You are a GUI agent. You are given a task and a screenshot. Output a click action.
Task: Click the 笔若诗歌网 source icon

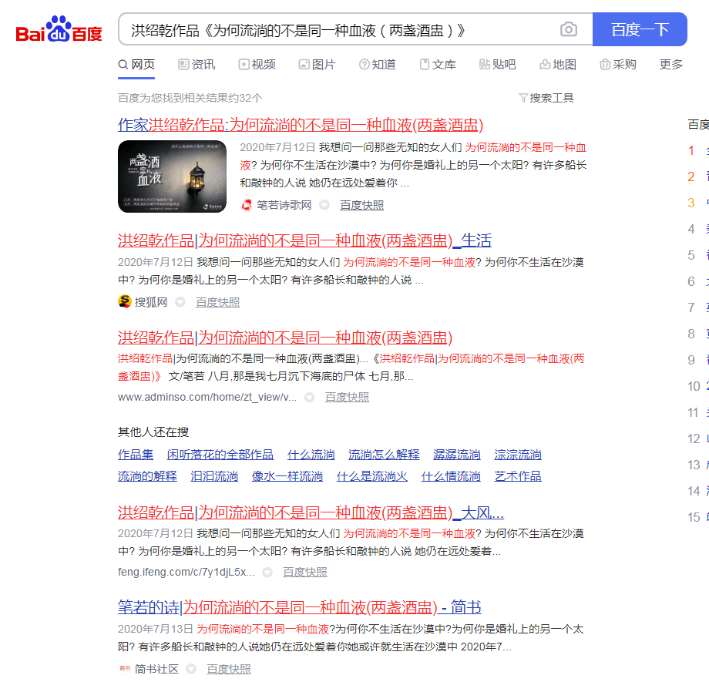pyautogui.click(x=247, y=205)
